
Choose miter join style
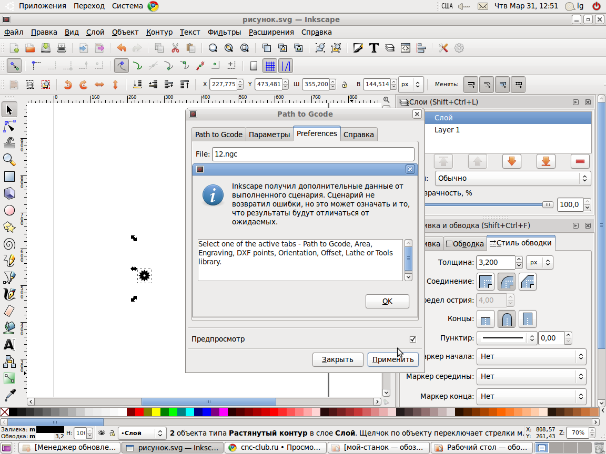click(x=486, y=282)
